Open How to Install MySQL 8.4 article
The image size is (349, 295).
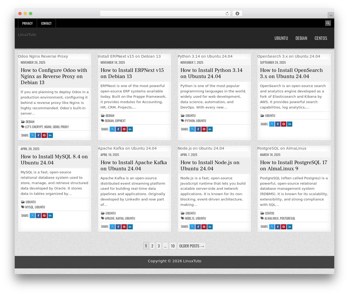pyautogui.click(x=54, y=159)
